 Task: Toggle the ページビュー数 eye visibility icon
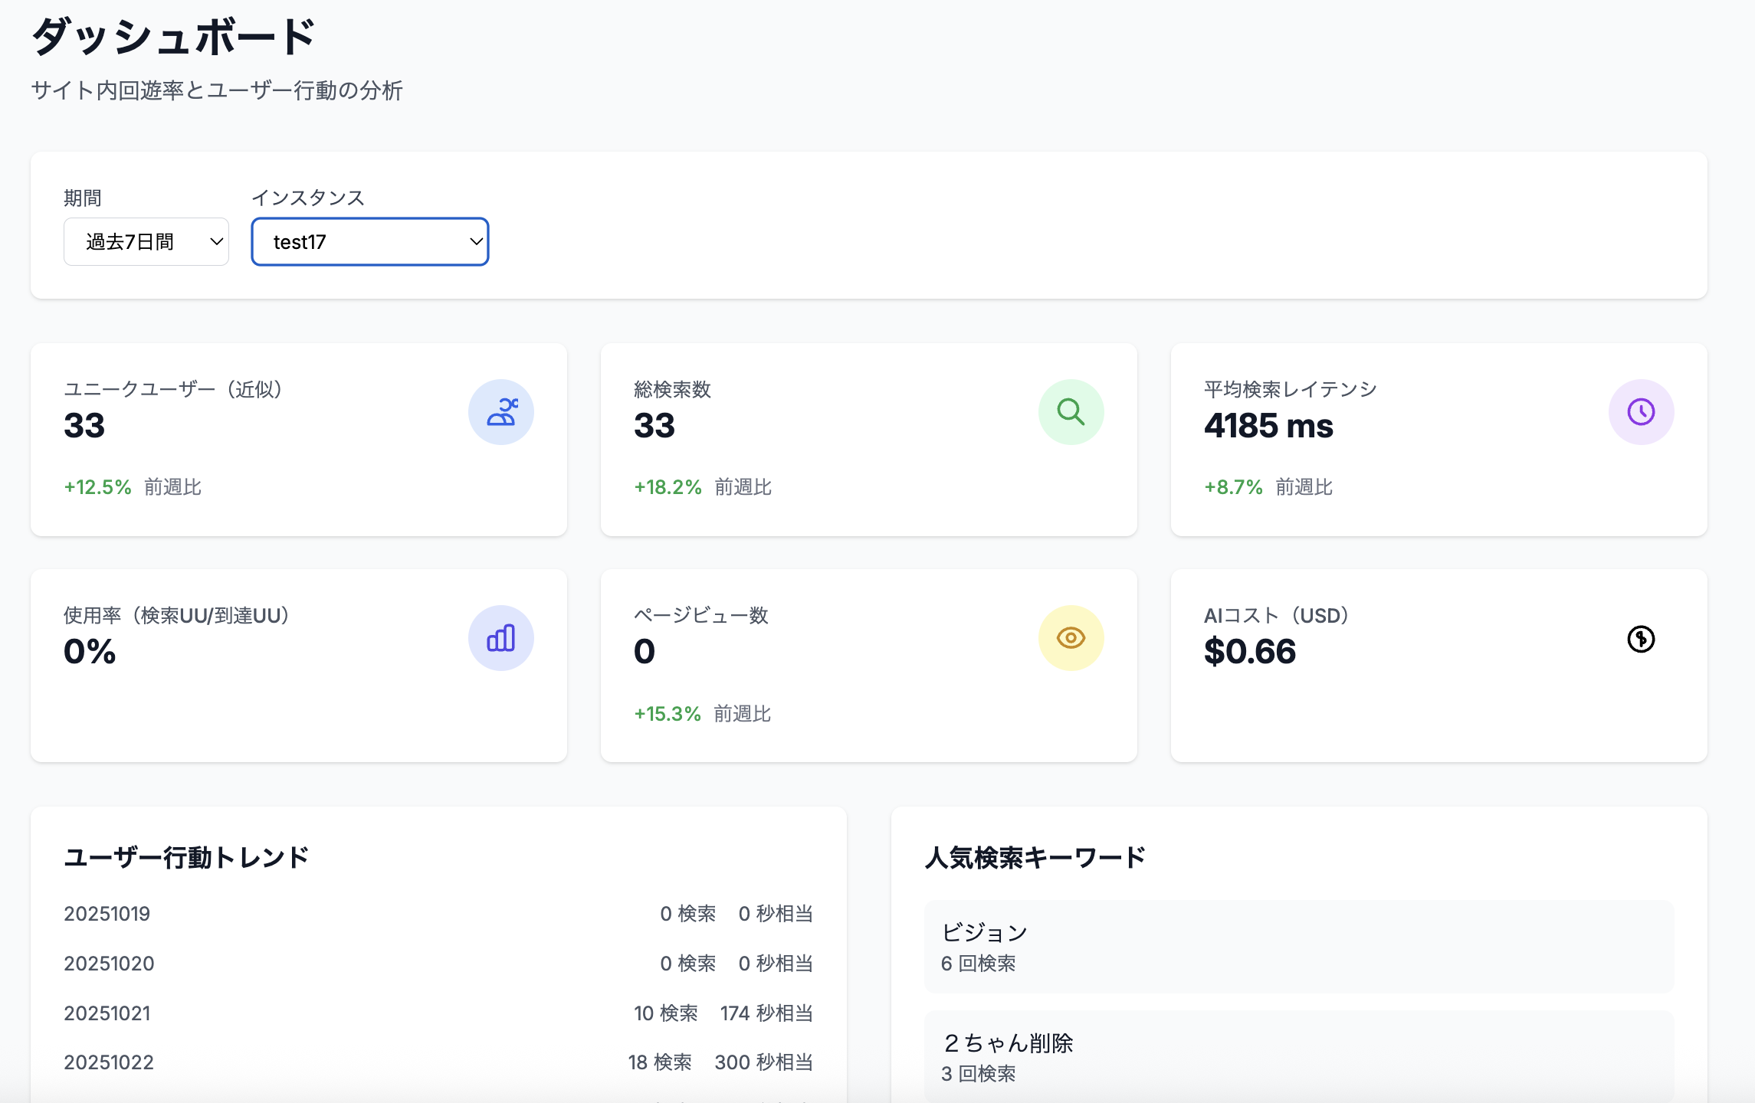[1071, 637]
